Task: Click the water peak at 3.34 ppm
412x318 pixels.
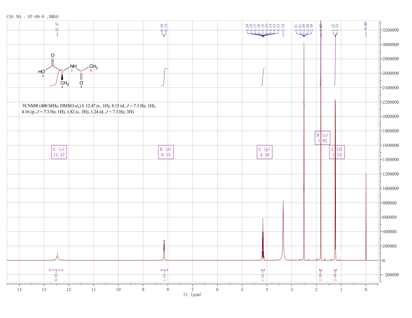Action: click(x=283, y=232)
